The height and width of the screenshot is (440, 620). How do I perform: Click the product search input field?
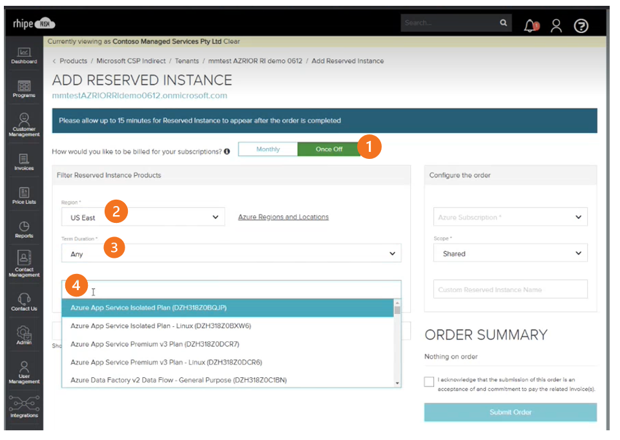pyautogui.click(x=231, y=289)
